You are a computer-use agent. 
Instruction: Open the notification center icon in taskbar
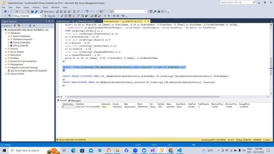pyautogui.click(x=268, y=150)
